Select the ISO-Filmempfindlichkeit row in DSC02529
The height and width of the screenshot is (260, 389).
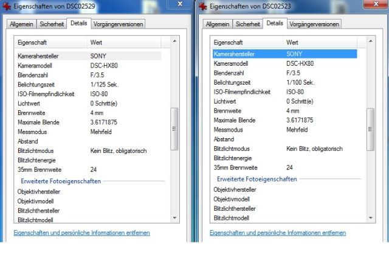(89, 94)
